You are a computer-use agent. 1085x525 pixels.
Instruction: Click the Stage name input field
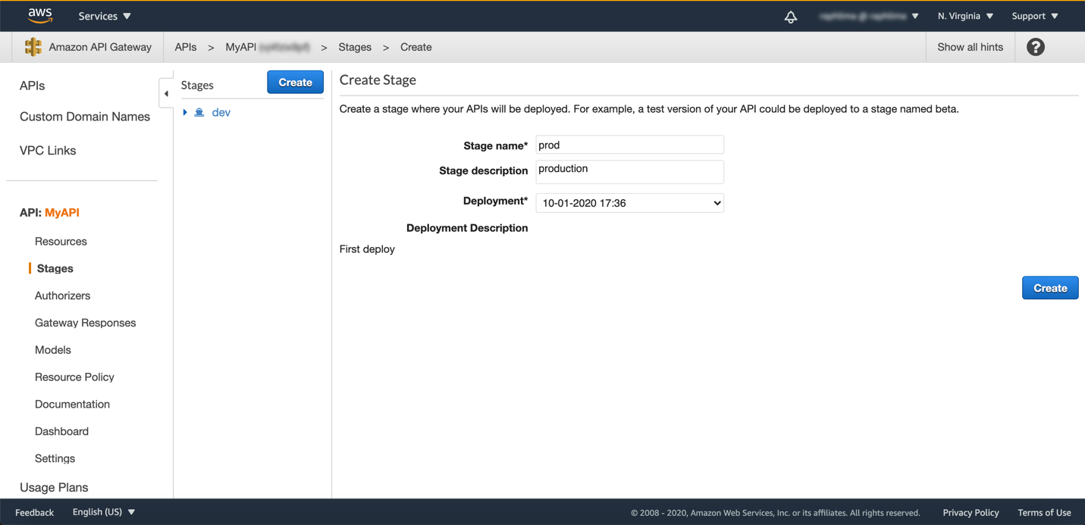click(x=630, y=145)
